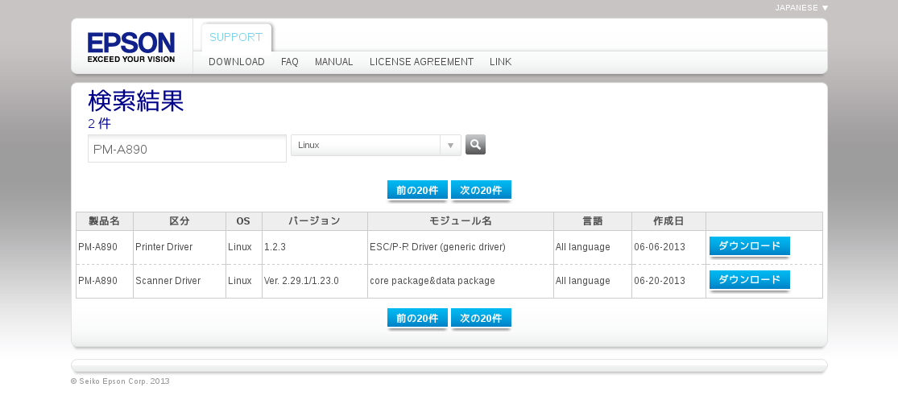Click the OS column header
Viewport: 898px width, 408px height.
point(243,221)
